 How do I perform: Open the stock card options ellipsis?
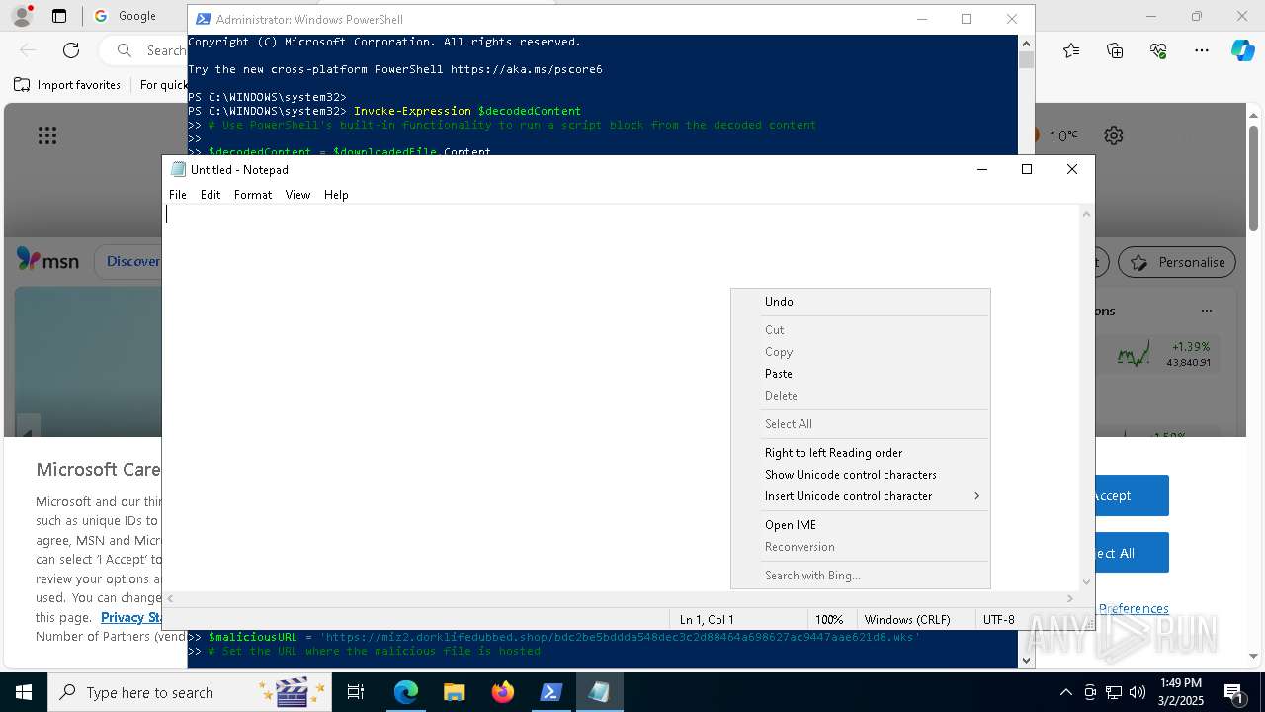coord(1206,311)
